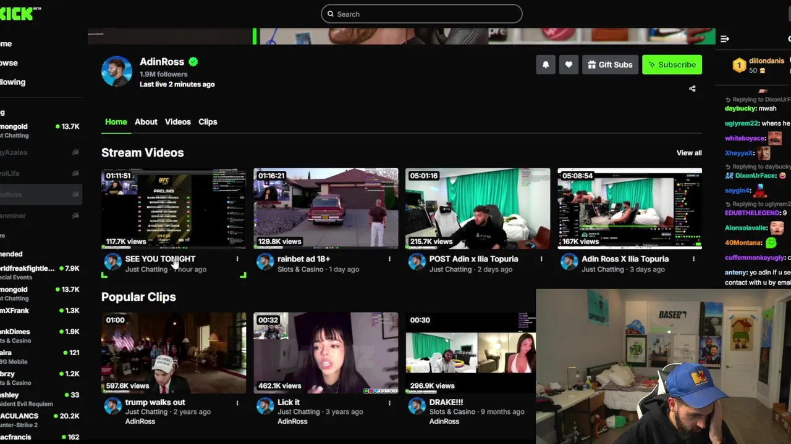
Task: Open rainbet ad 18+ video thumbnail
Action: [326, 208]
